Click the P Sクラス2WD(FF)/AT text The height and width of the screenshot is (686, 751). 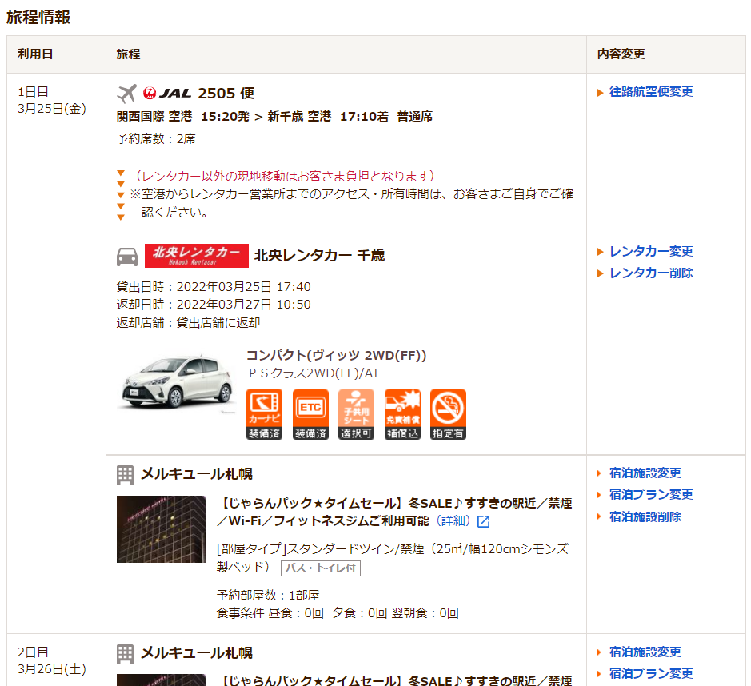(314, 373)
